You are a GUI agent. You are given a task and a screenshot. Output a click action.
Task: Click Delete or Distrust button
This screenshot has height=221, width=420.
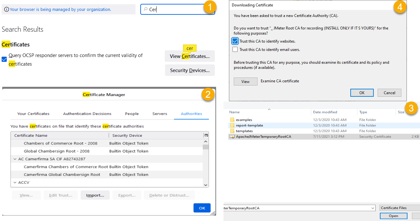pos(169,195)
